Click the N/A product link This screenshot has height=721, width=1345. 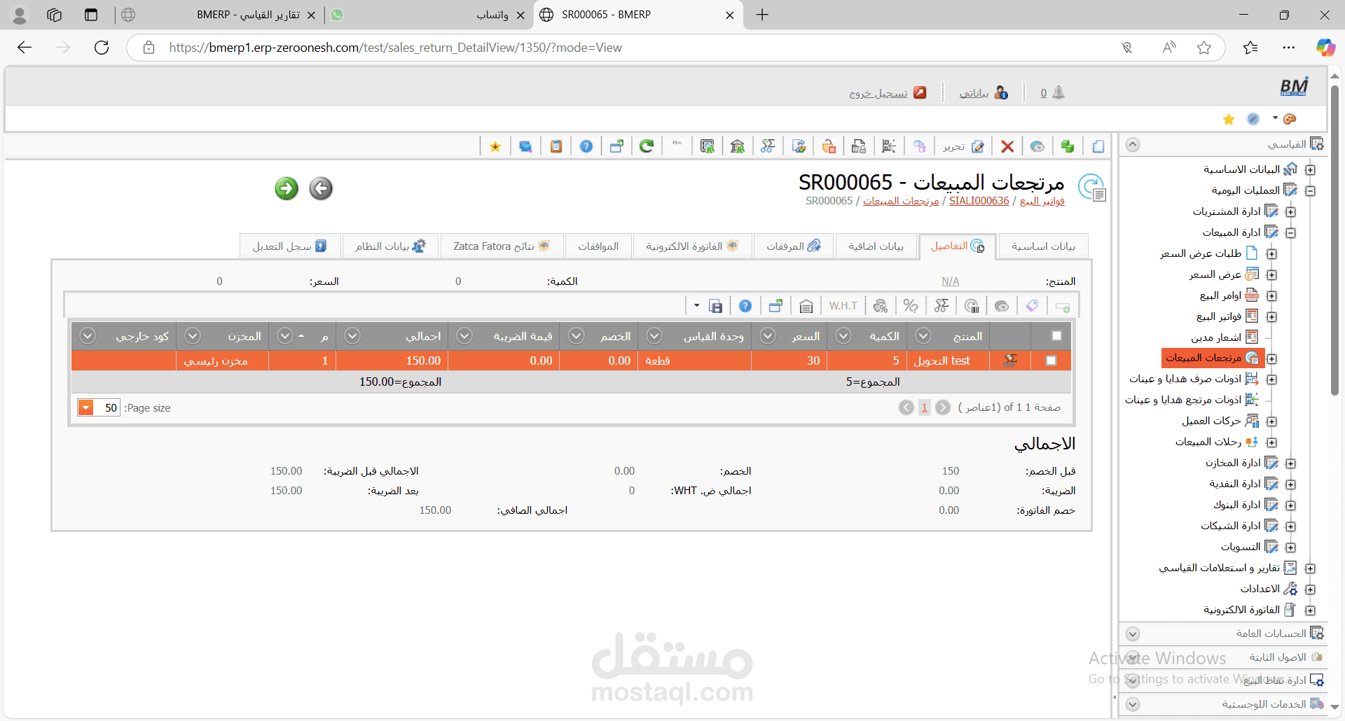950,281
